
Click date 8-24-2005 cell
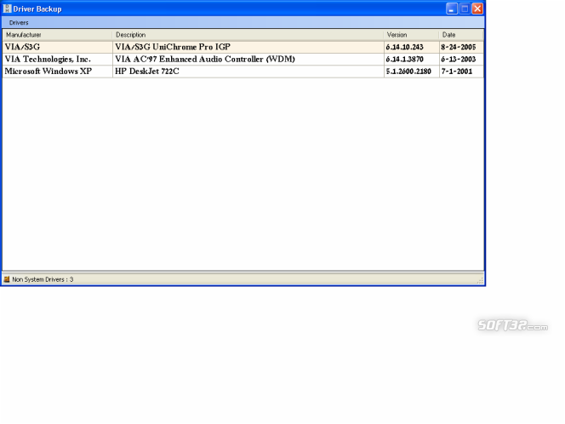click(x=461, y=47)
